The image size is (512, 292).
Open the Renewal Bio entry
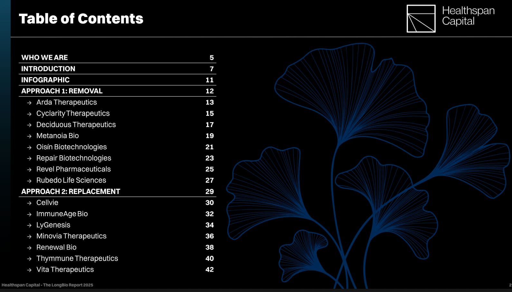(x=56, y=247)
